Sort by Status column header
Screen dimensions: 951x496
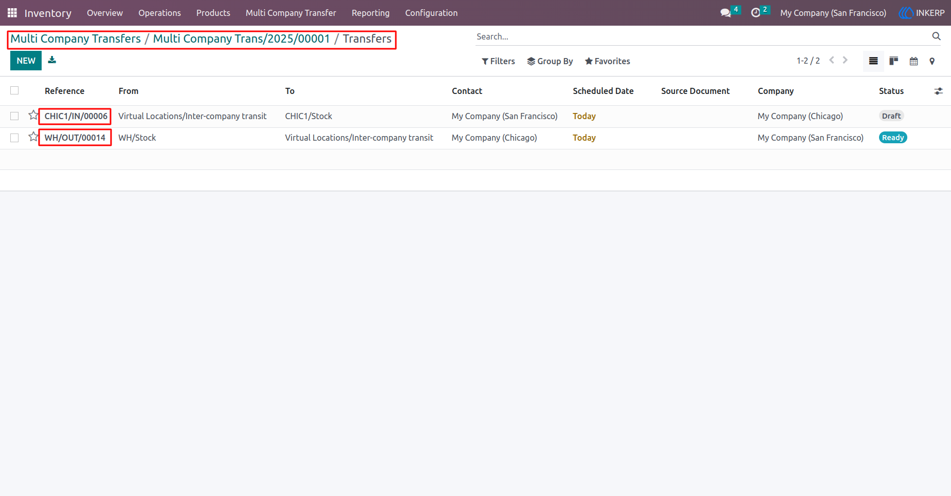tap(891, 91)
